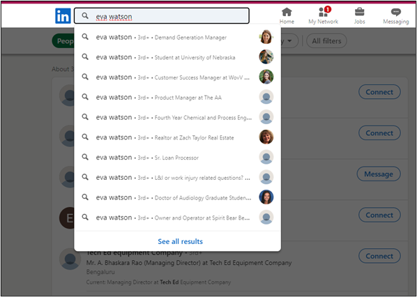Open the Jobs briefcase icon
This screenshot has height=297, width=417.
coord(359,16)
